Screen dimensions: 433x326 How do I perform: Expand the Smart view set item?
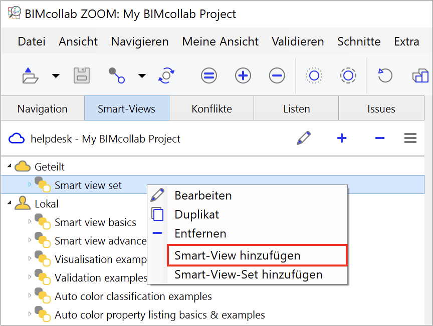point(30,184)
